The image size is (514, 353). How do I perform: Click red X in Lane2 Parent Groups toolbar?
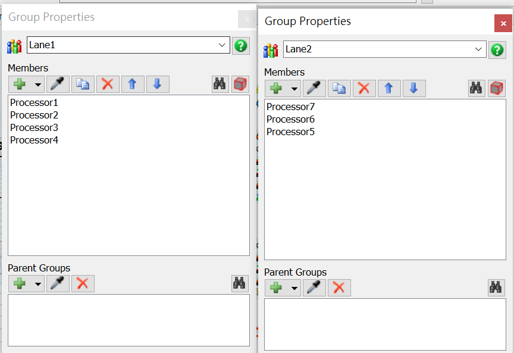(339, 288)
